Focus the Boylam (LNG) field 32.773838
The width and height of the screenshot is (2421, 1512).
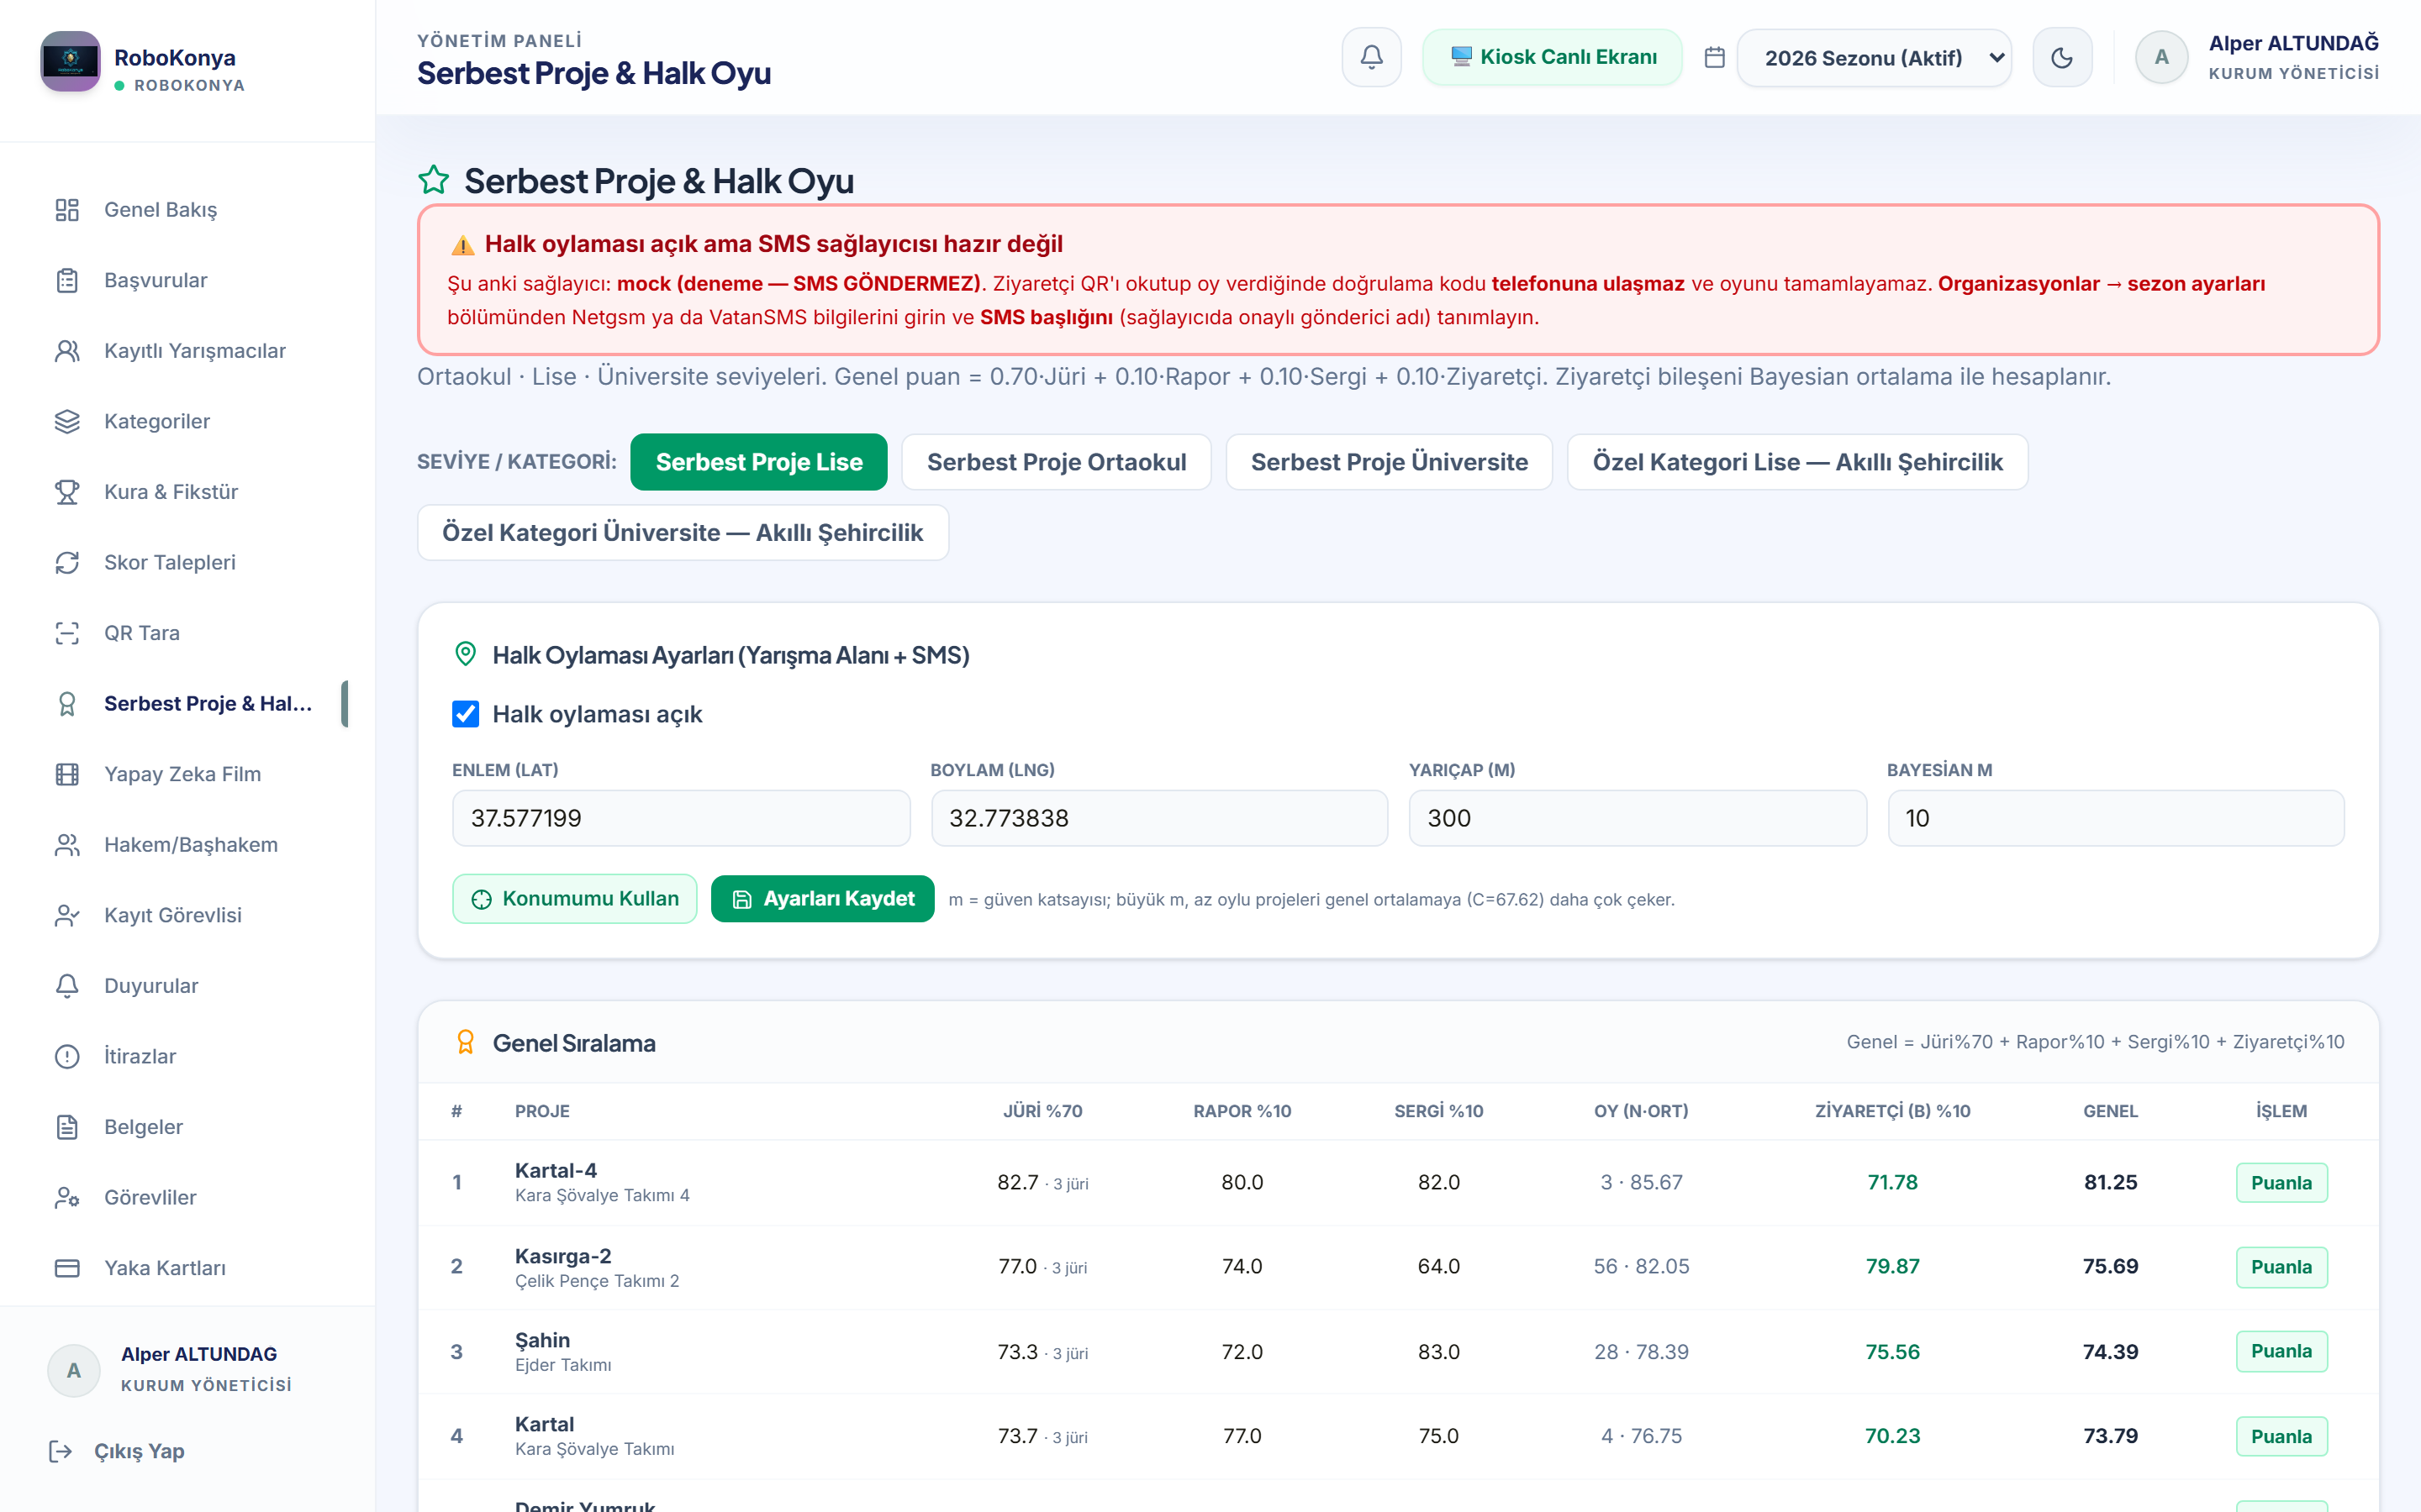(x=1159, y=818)
